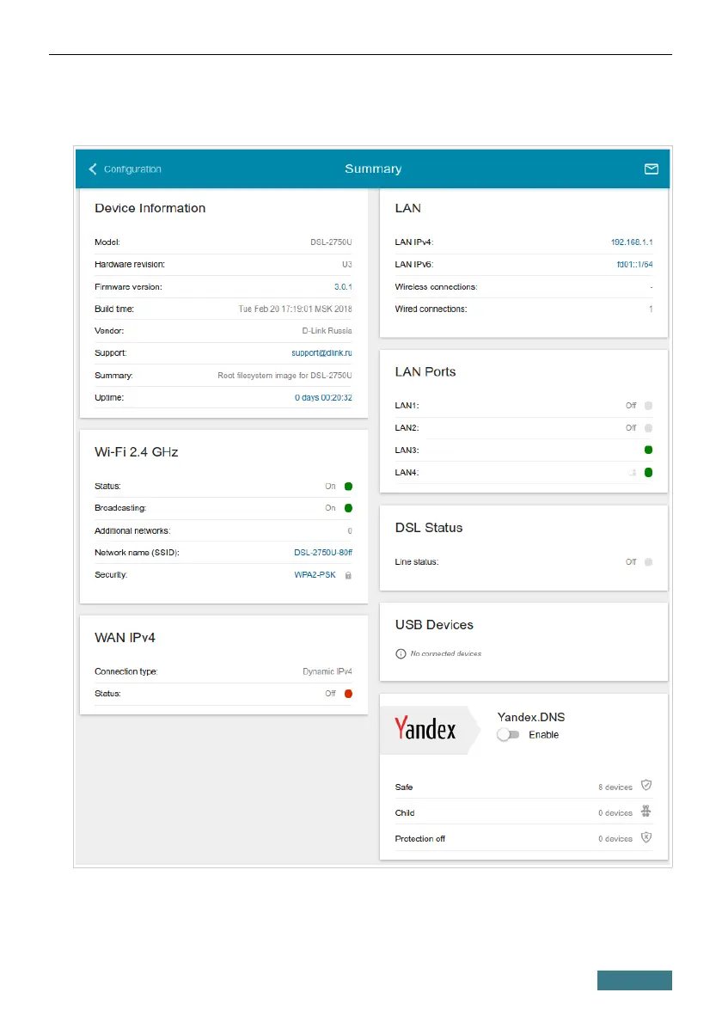Click the WAN IPv4 heading
Screen dimensions: 722x1023
click(125, 637)
